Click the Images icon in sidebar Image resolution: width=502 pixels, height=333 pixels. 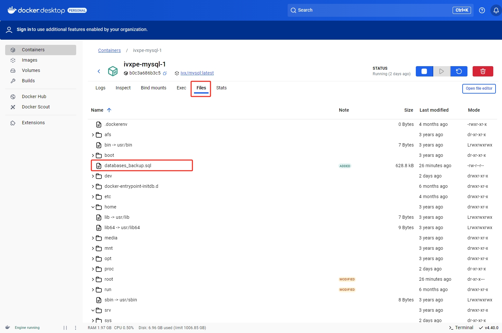[x=13, y=60]
